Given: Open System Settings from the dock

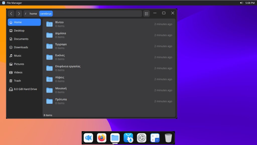Looking at the screenshot, I should coord(142,138).
